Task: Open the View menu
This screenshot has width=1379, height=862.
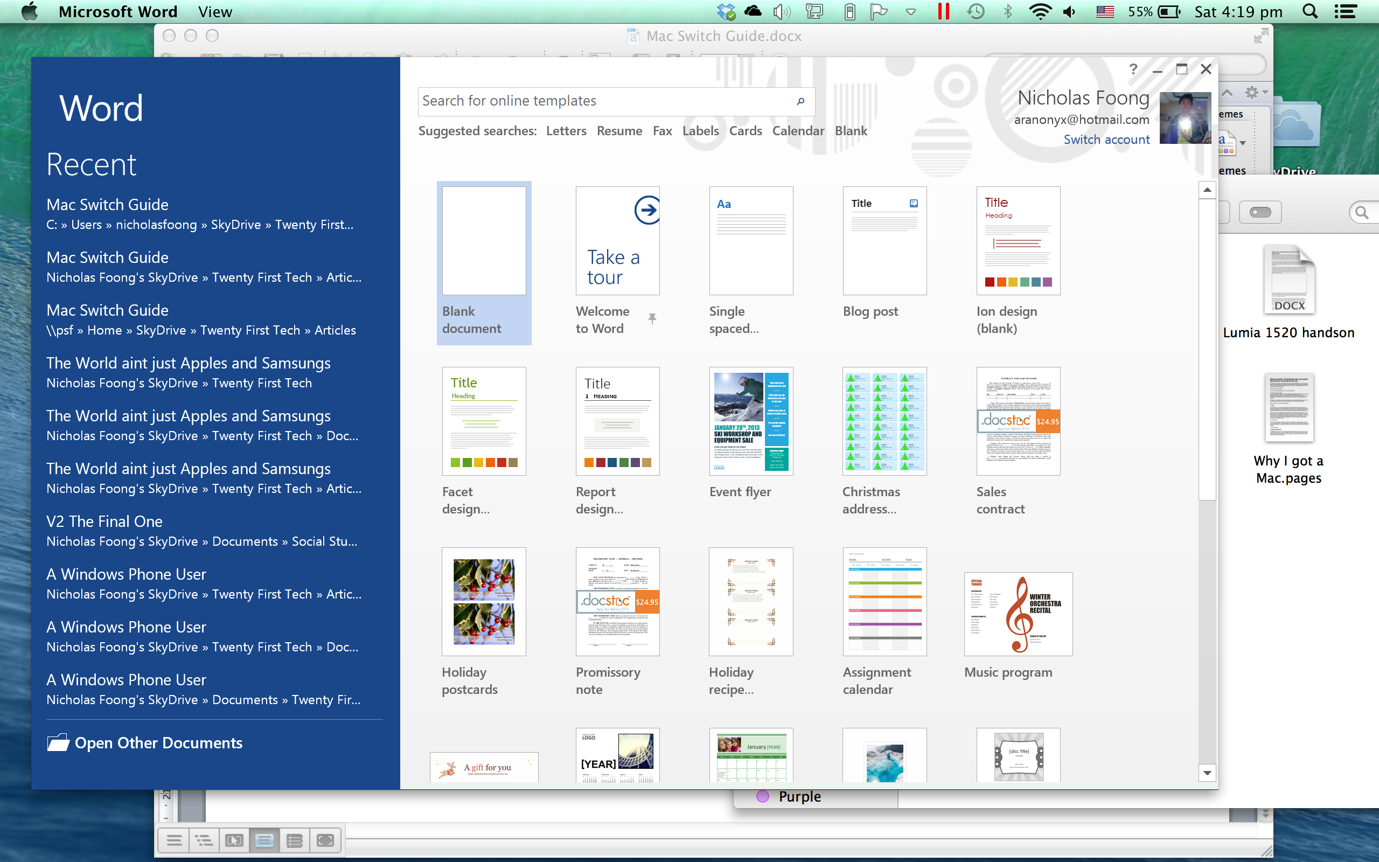Action: point(215,11)
